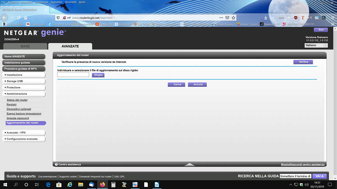
Task: Open the language dropdown Italiano
Action: point(316,45)
